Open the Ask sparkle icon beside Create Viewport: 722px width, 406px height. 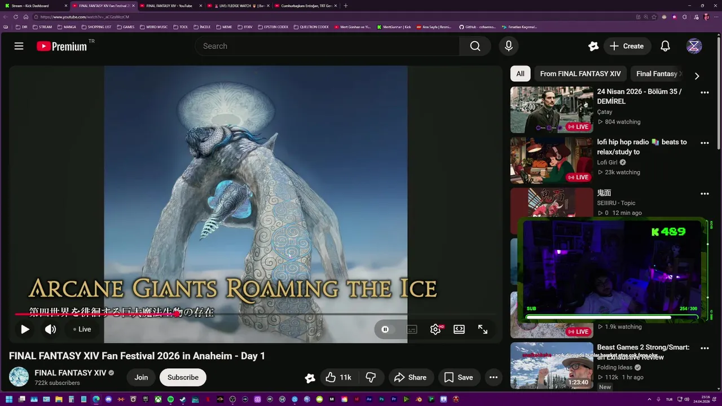pos(593,46)
